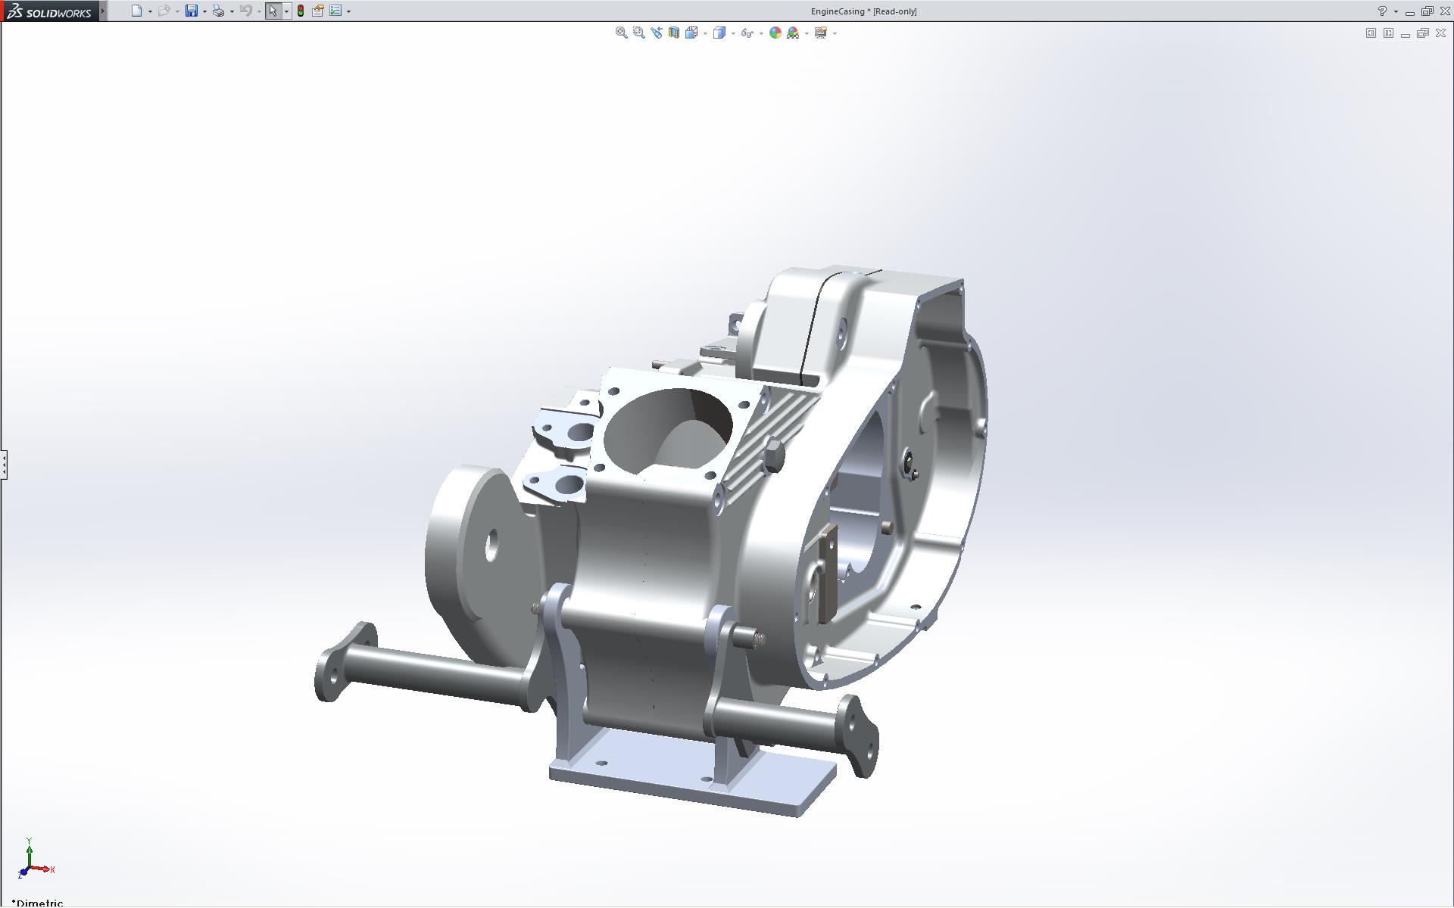Viewport: 1454px width, 908px height.
Task: Click the Print button
Action: point(218,11)
